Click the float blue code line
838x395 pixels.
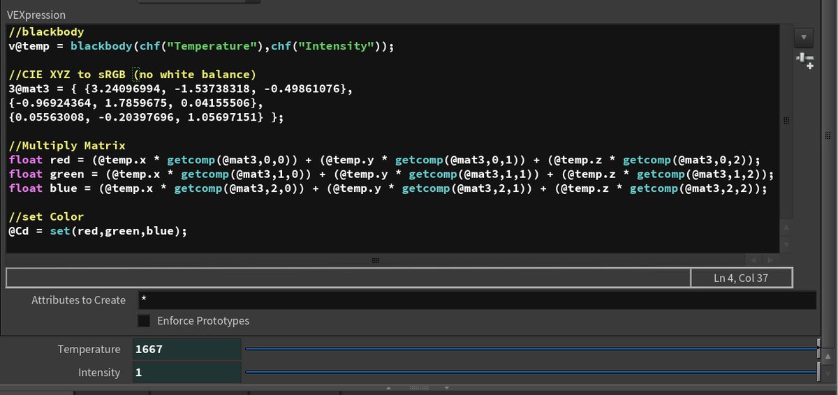tap(388, 188)
